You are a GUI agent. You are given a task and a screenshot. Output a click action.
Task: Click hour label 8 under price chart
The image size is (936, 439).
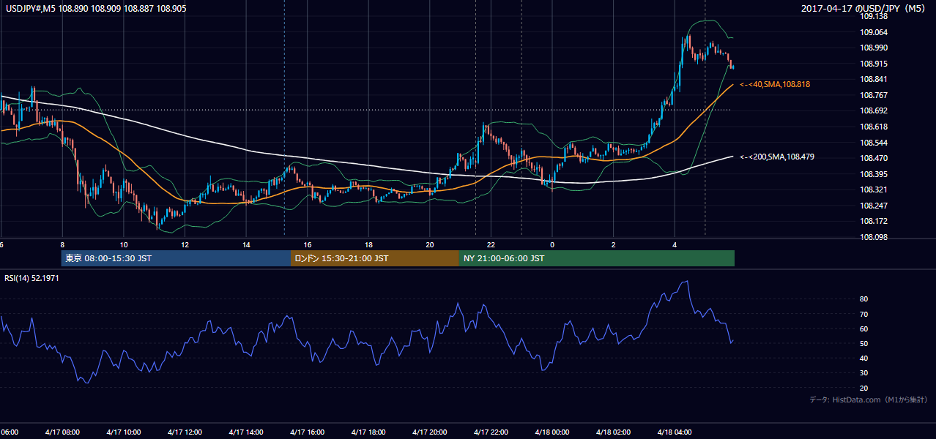[x=62, y=244]
